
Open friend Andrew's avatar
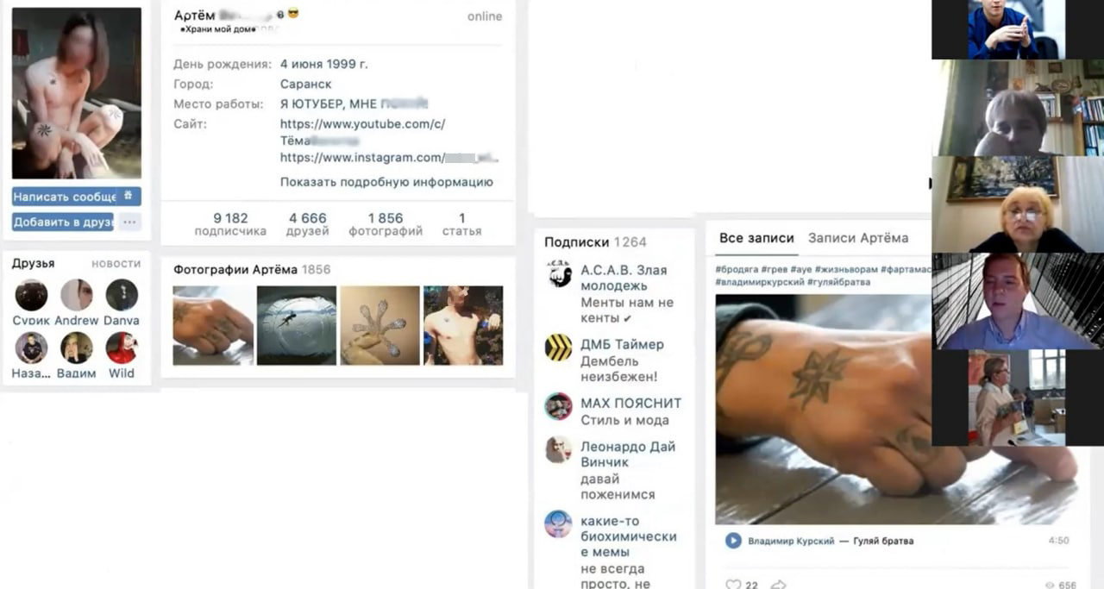77,295
